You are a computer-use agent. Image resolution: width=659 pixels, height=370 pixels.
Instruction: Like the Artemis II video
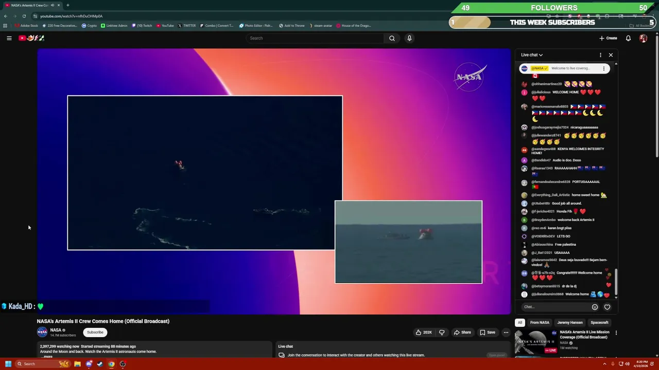(x=424, y=332)
